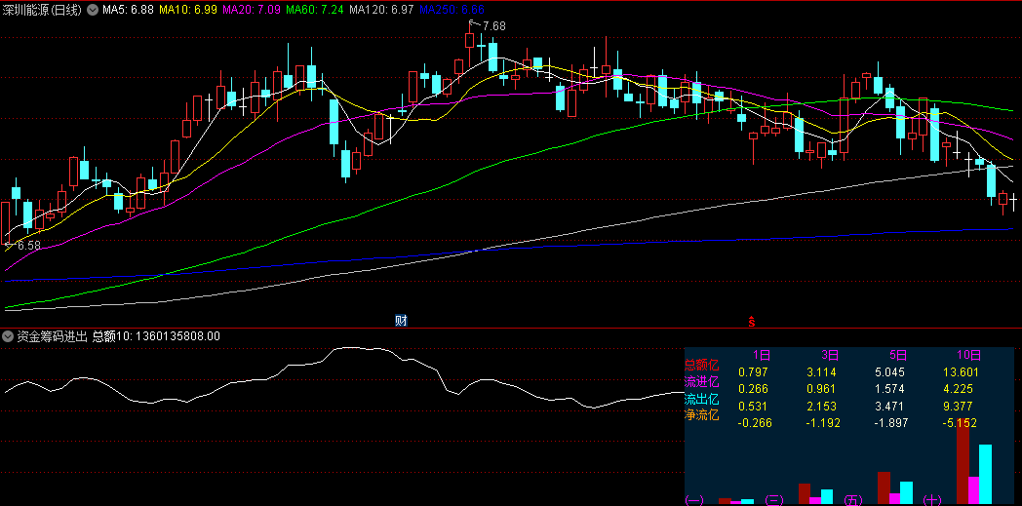Click the circled 一 icon under 1日 bars

click(x=694, y=500)
